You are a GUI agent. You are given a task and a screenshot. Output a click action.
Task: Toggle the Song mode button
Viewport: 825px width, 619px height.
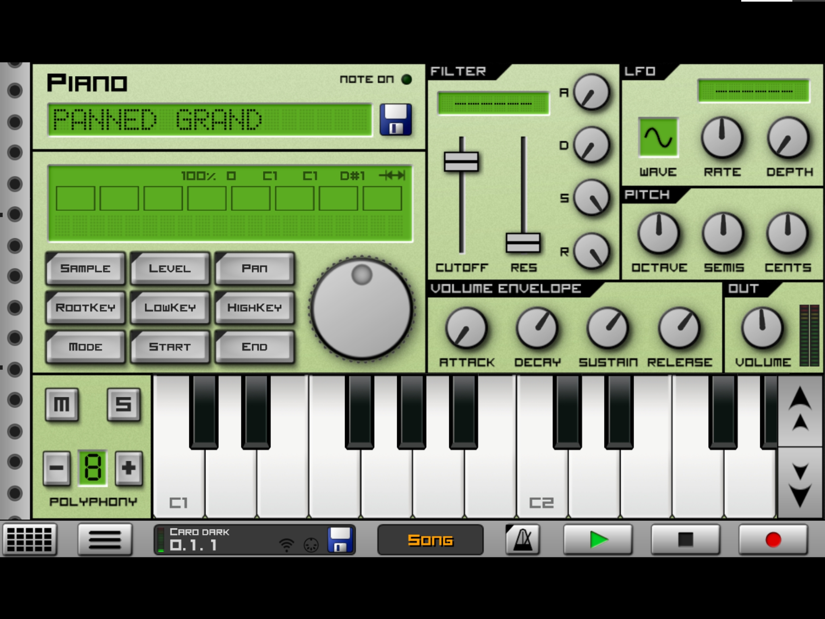[x=430, y=540]
